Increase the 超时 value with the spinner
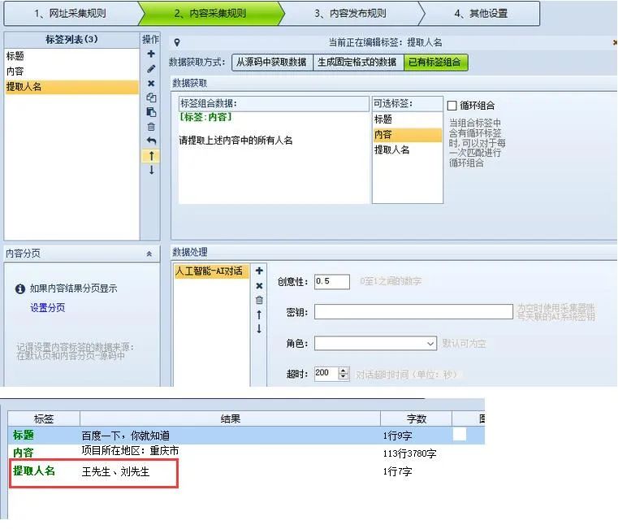Viewport: 618px width, 529px height. pos(344,371)
